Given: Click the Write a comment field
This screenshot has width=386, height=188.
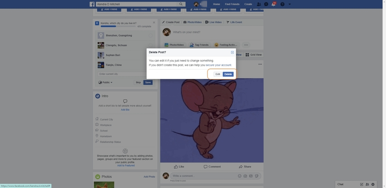Looking at the screenshot, I should 204,176.
